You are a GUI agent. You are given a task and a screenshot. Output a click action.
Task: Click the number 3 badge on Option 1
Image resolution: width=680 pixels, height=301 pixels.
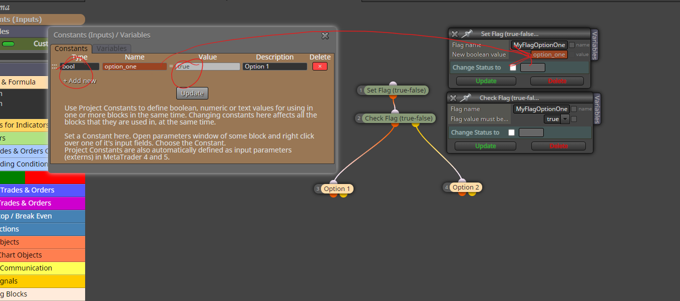click(317, 189)
